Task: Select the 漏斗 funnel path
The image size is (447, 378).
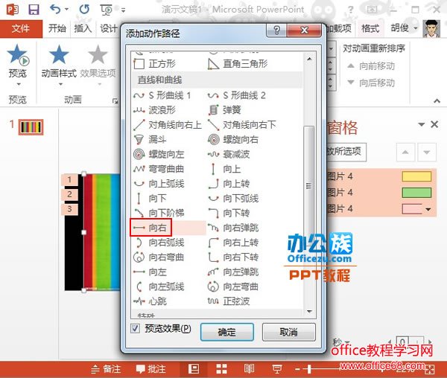Action: [x=150, y=139]
